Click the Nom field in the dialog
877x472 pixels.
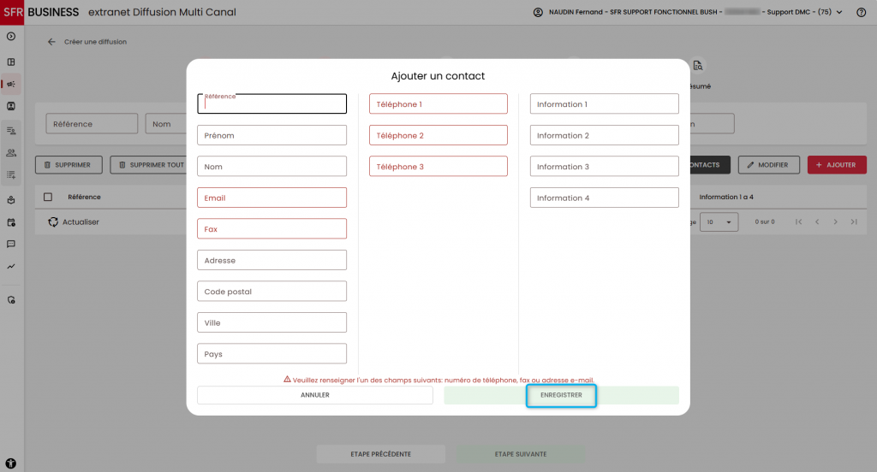pos(271,167)
